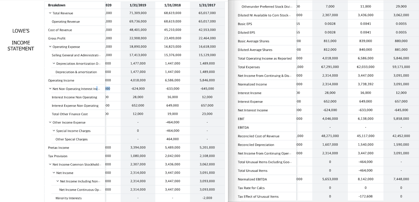The width and height of the screenshot is (419, 202).
Task: Click Gross Profit value 23,409,000
Action: pyautogui.click(x=173, y=38)
